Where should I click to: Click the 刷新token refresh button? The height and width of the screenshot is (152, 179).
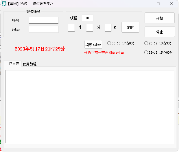coord(93,45)
